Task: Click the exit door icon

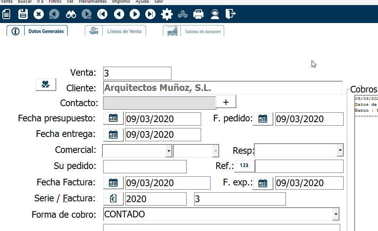Action: 231,14
